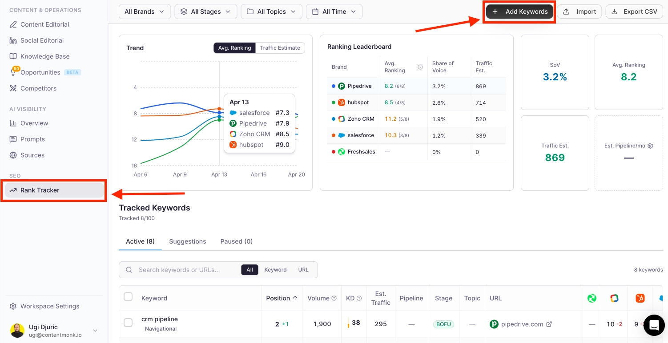Click the Volume column help icon
This screenshot has width=668, height=343.
pyautogui.click(x=334, y=298)
